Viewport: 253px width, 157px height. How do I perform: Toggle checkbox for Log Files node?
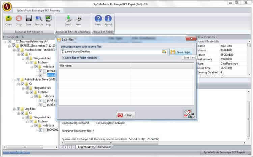[x=18, y=109]
